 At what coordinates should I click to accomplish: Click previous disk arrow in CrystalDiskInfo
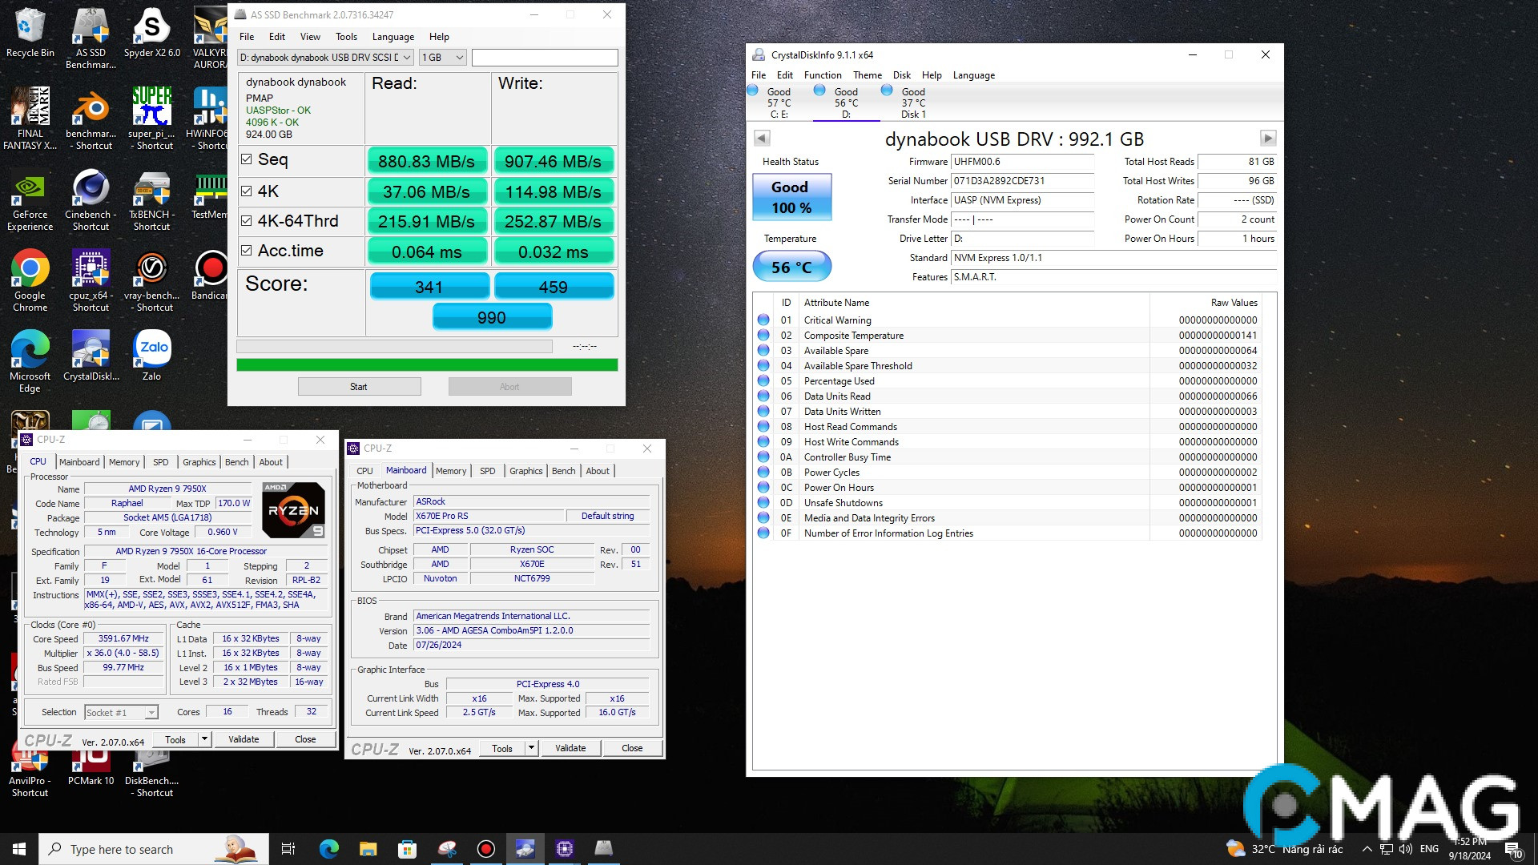(762, 139)
